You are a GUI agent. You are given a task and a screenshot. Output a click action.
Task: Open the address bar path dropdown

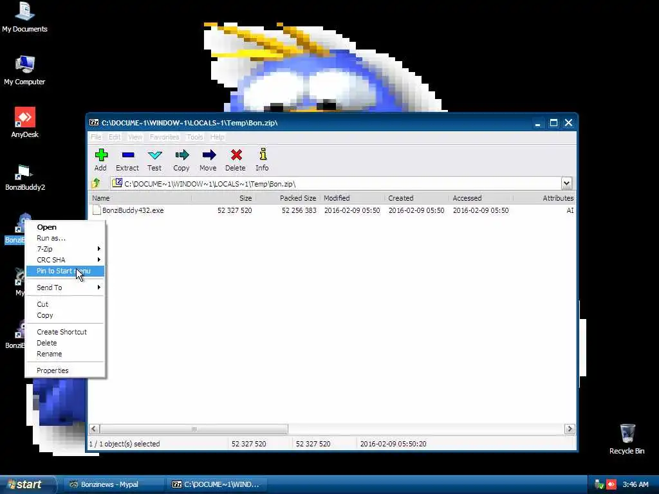click(x=566, y=183)
